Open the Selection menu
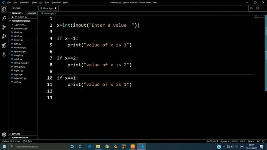 pyautogui.click(x=25, y=2)
